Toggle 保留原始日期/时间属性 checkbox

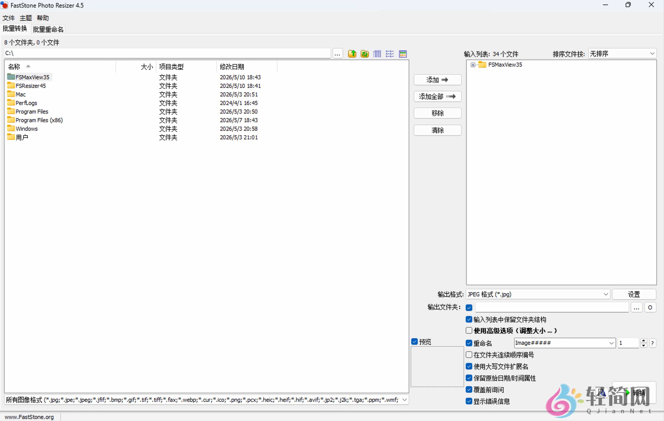click(469, 378)
